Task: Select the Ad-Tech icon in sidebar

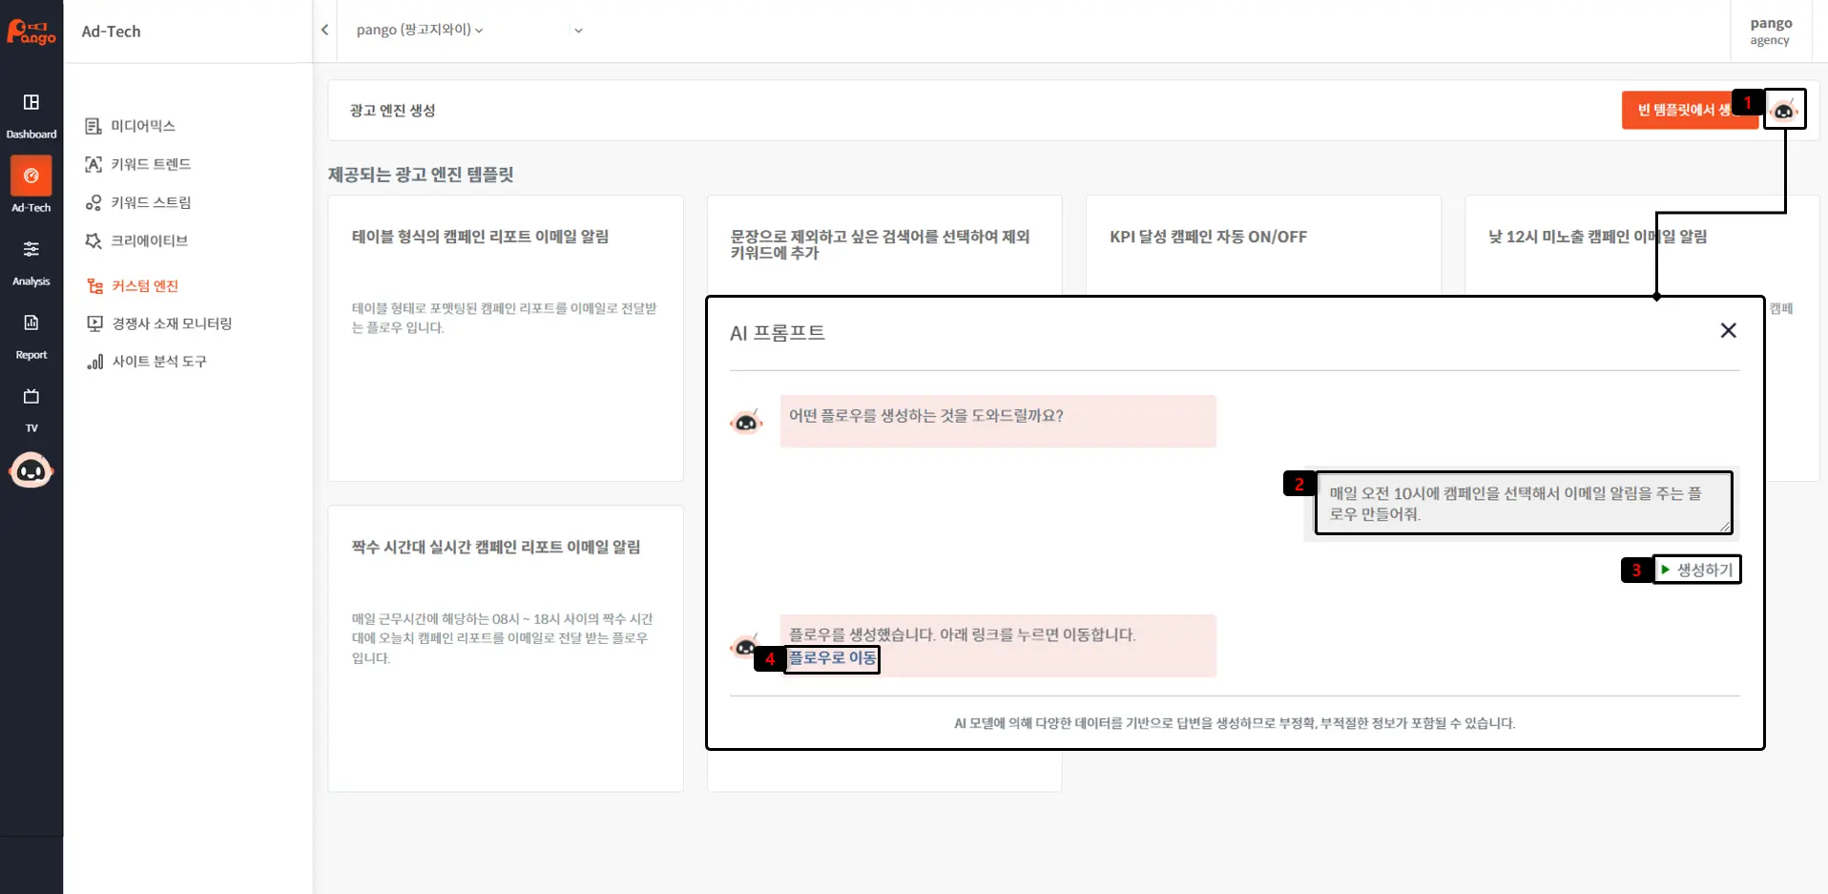Action: [x=31, y=177]
